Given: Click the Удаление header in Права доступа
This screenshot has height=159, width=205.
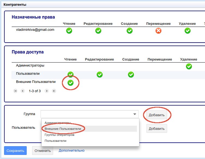Looking at the screenshot, I should (x=188, y=59).
